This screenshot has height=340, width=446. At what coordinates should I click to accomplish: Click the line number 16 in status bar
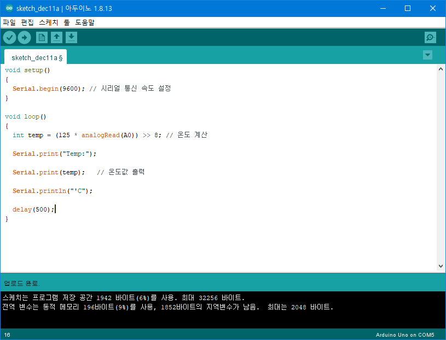7,335
